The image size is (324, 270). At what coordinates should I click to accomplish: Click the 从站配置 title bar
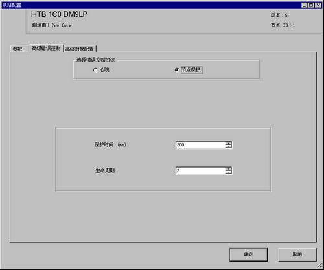(x=151, y=5)
